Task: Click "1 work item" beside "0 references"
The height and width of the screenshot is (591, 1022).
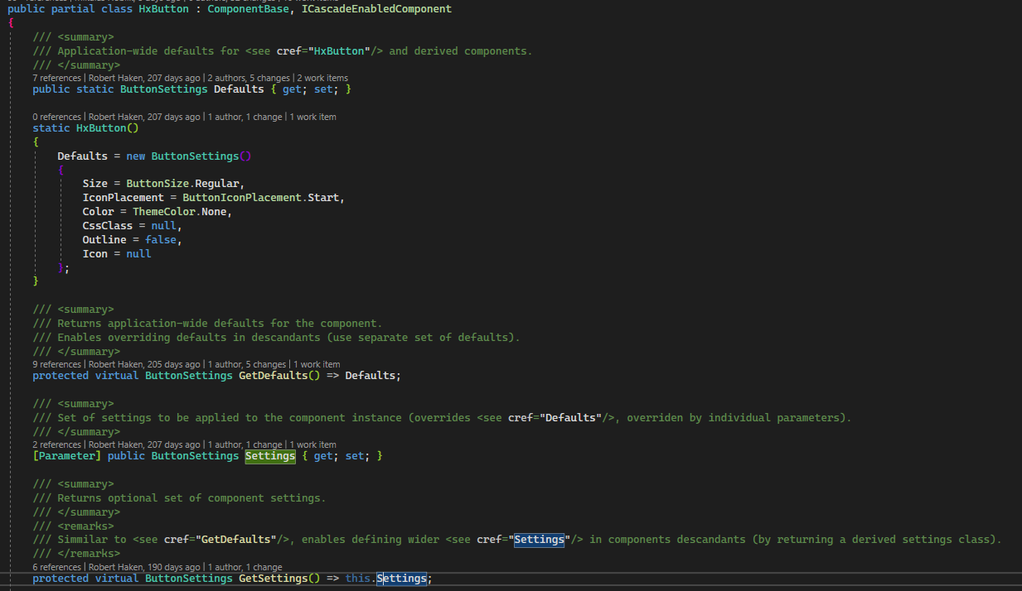Action: (312, 117)
